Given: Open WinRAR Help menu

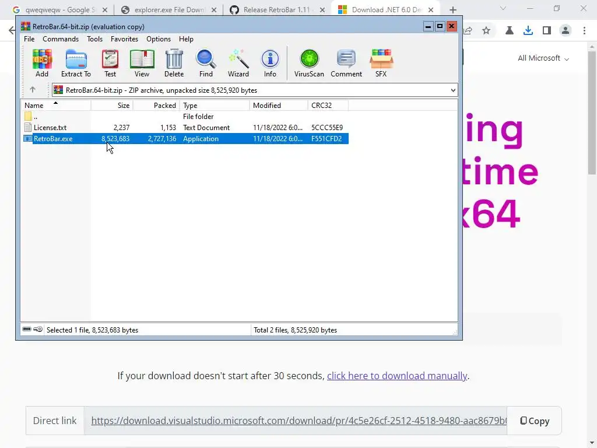Looking at the screenshot, I should 186,39.
